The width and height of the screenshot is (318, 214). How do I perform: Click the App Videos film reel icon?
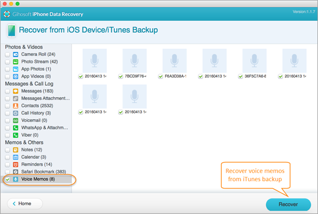pos(16,77)
